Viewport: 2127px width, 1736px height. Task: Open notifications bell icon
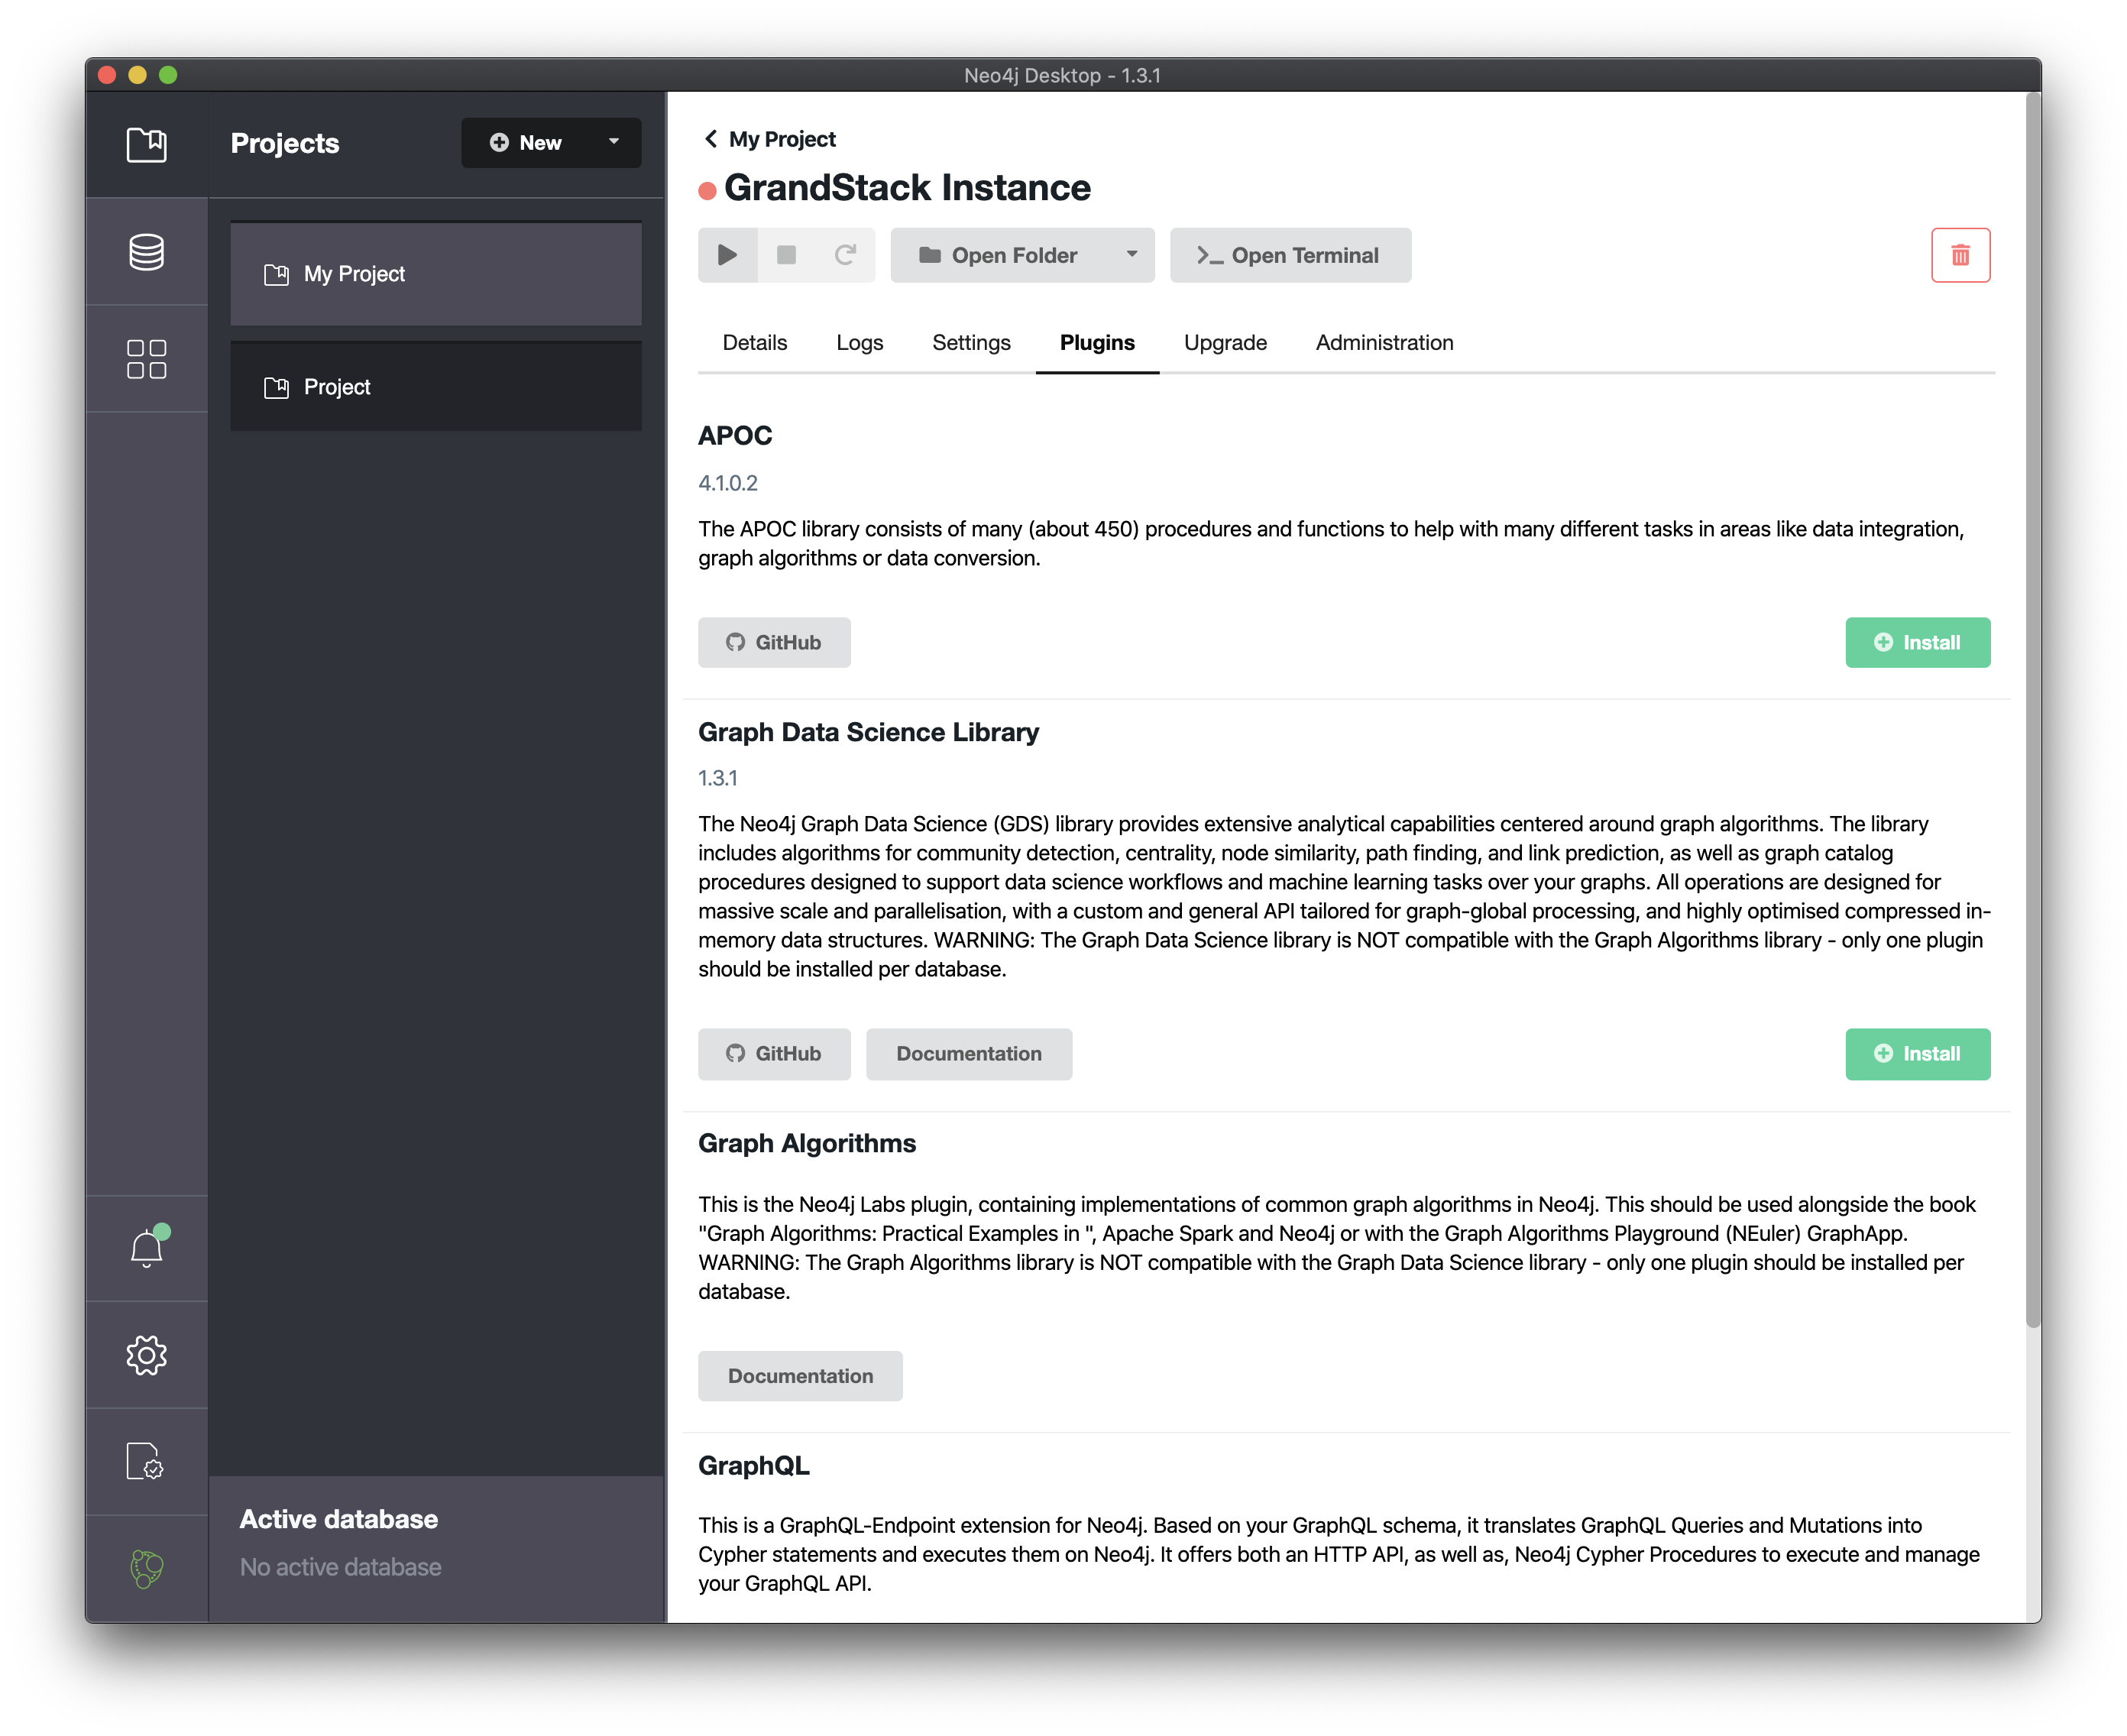point(147,1248)
